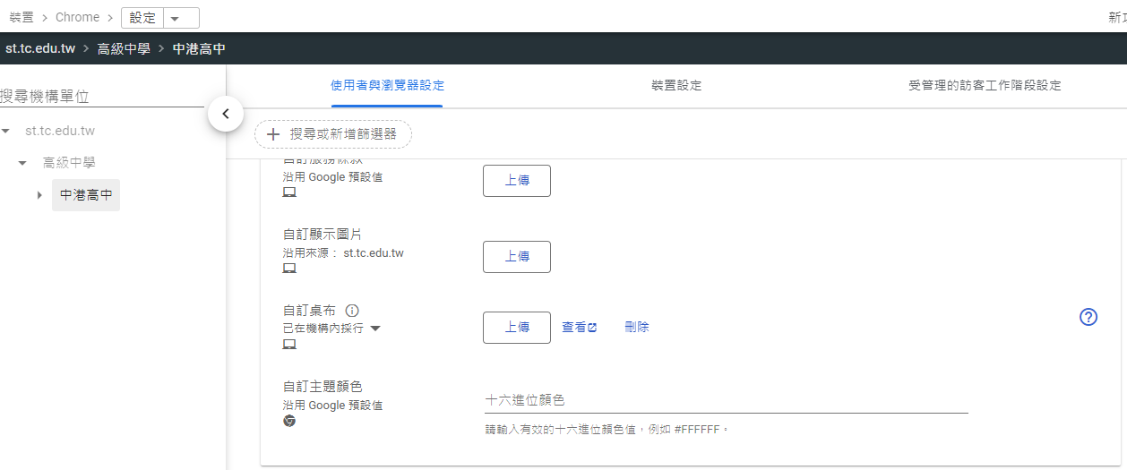Click the laptop icon under 自訂顯示圖片
Screen dimensions: 1127x470
point(289,268)
